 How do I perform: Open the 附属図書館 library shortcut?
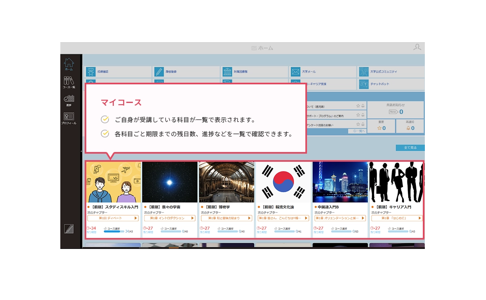tap(227, 72)
